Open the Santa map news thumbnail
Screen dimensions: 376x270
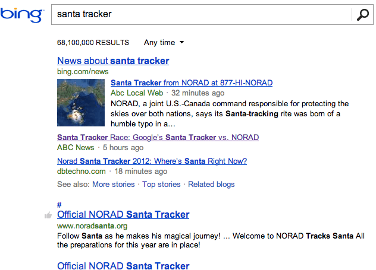pos(81,103)
